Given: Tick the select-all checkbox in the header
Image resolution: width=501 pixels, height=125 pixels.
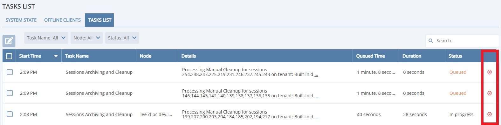Looking at the screenshot, I should click(x=9, y=56).
